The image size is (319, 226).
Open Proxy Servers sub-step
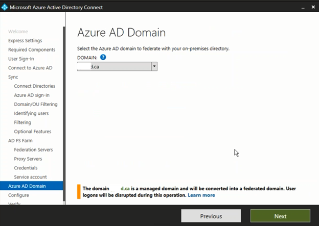click(28, 159)
